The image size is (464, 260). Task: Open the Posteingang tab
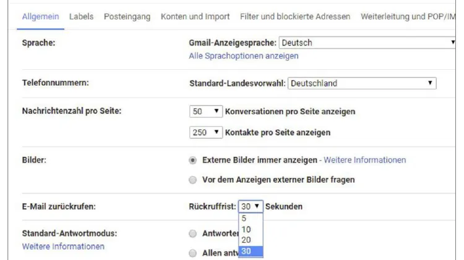tap(127, 16)
